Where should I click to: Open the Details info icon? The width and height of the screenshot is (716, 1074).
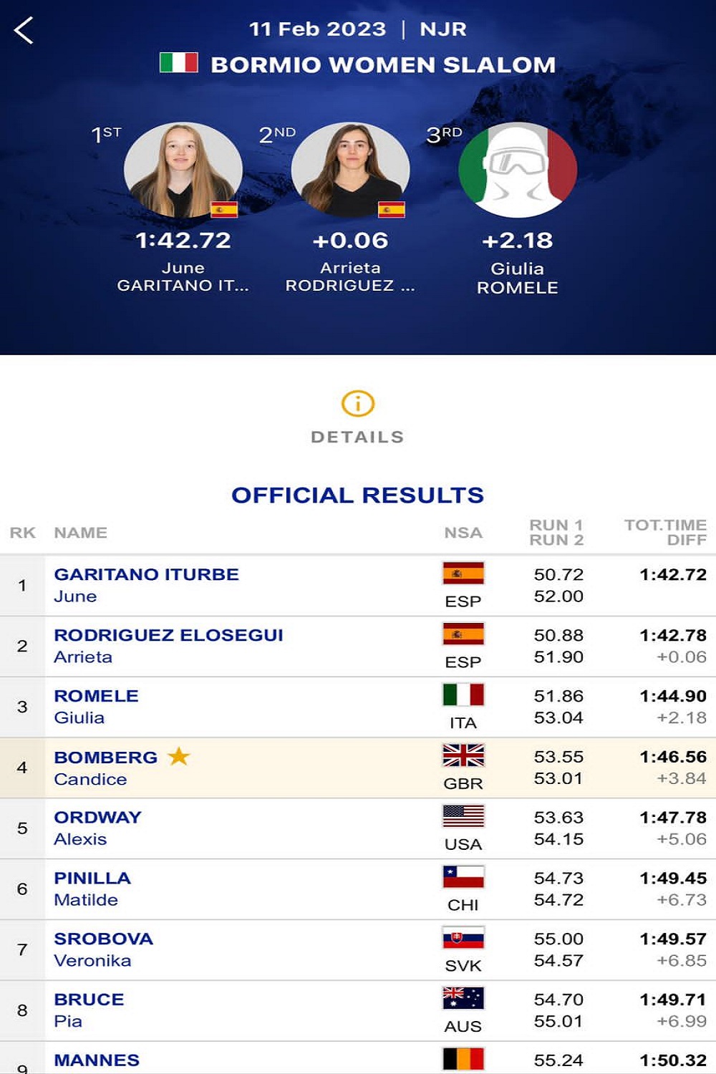tap(357, 404)
